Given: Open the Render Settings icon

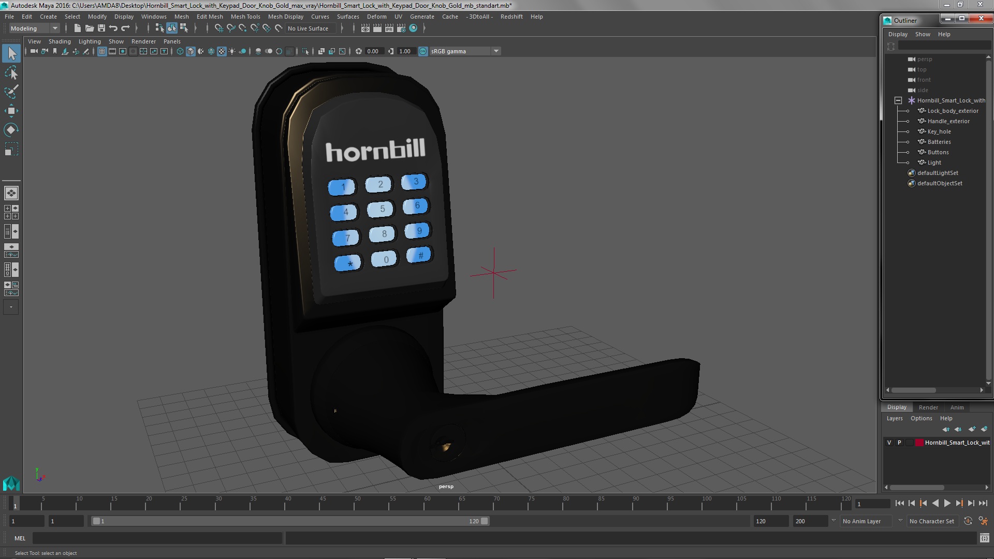Looking at the screenshot, I should tap(401, 28).
